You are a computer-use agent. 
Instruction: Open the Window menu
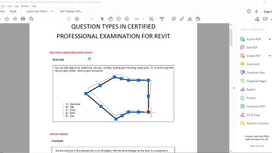coord(25,6)
